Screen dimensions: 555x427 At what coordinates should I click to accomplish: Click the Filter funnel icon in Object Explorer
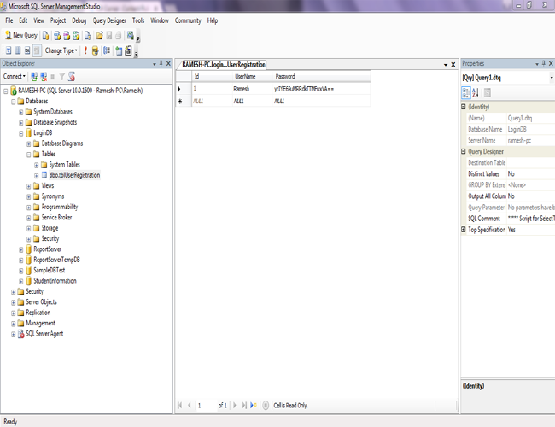[x=62, y=77]
